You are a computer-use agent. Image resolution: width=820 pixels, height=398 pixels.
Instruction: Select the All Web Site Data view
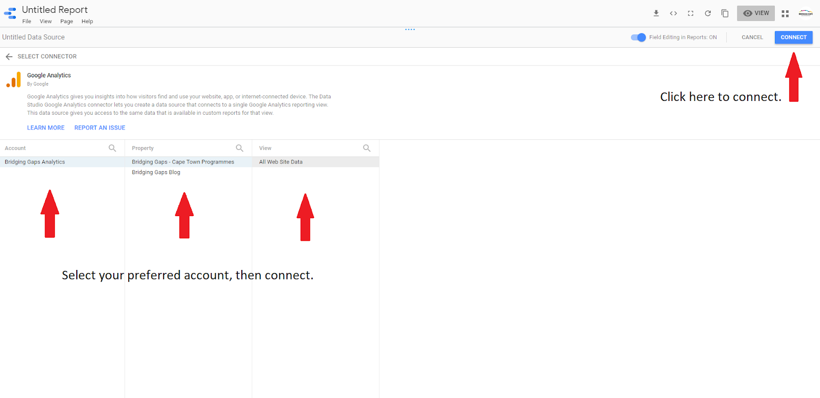point(316,162)
